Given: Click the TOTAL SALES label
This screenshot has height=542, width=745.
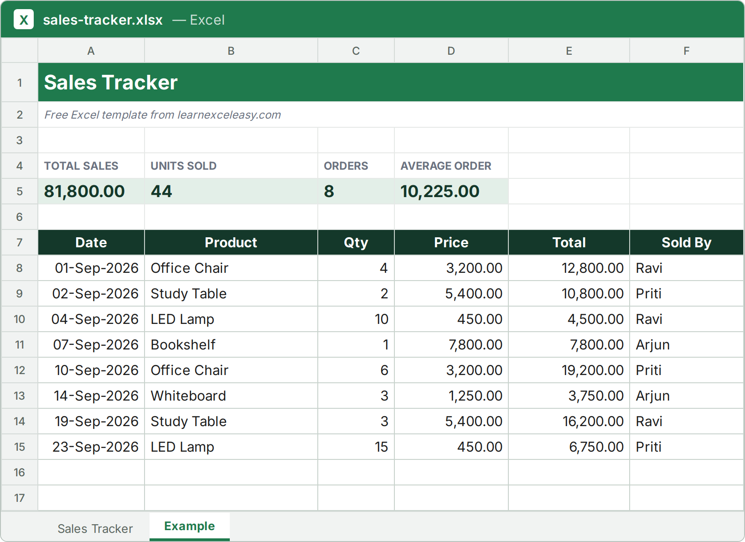Looking at the screenshot, I should 81,166.
